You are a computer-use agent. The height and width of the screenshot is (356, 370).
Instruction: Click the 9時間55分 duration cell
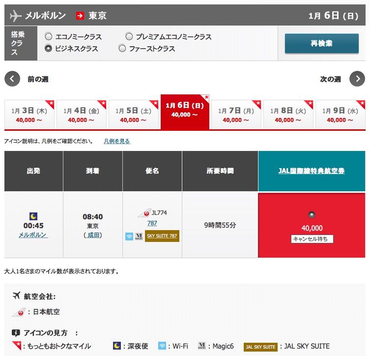click(x=220, y=225)
